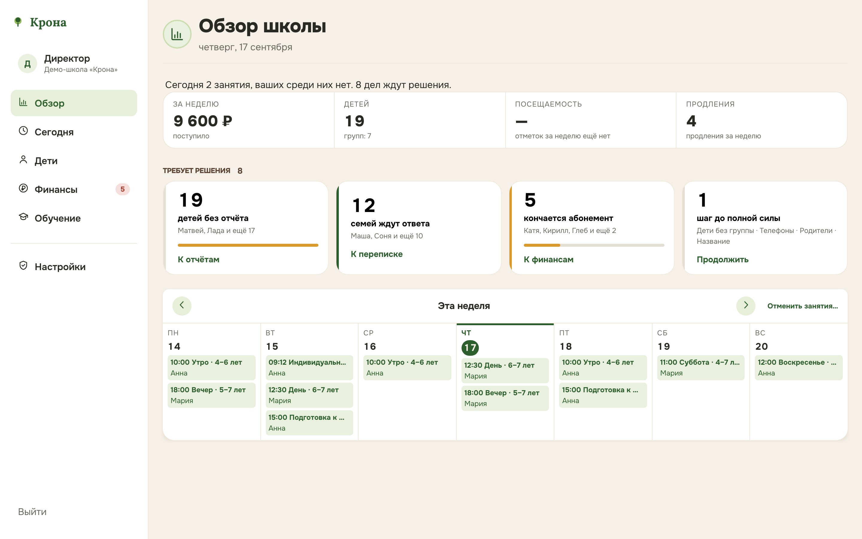Open Monday 18:00 Вечер · 5–7 лет class
Viewport: 862px width, 539px height.
(x=211, y=395)
